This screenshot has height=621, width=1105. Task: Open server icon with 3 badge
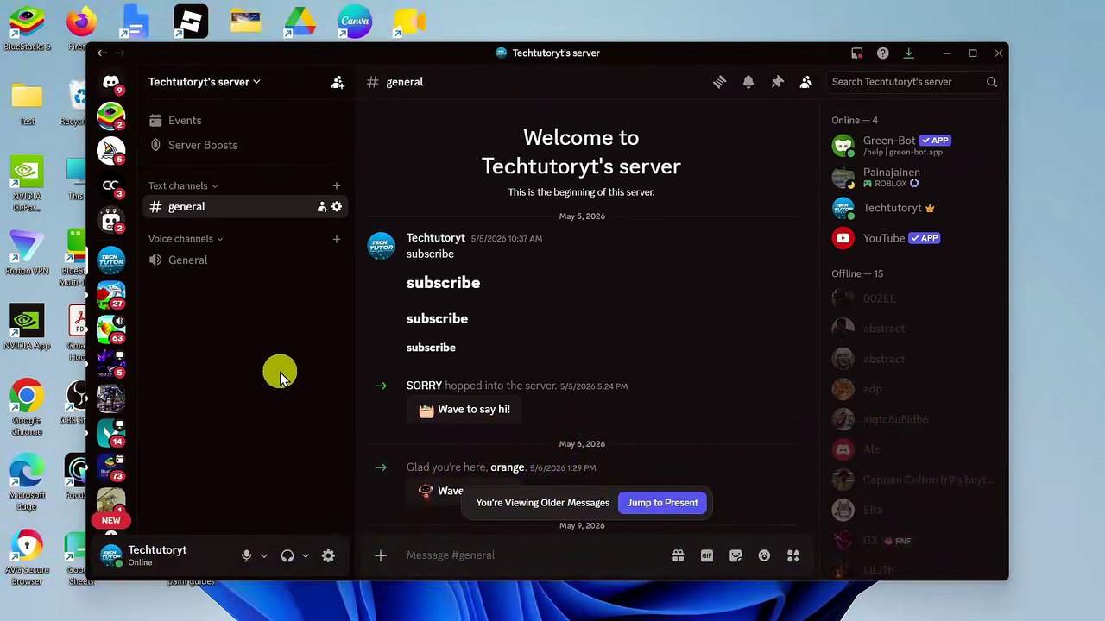coord(110,185)
